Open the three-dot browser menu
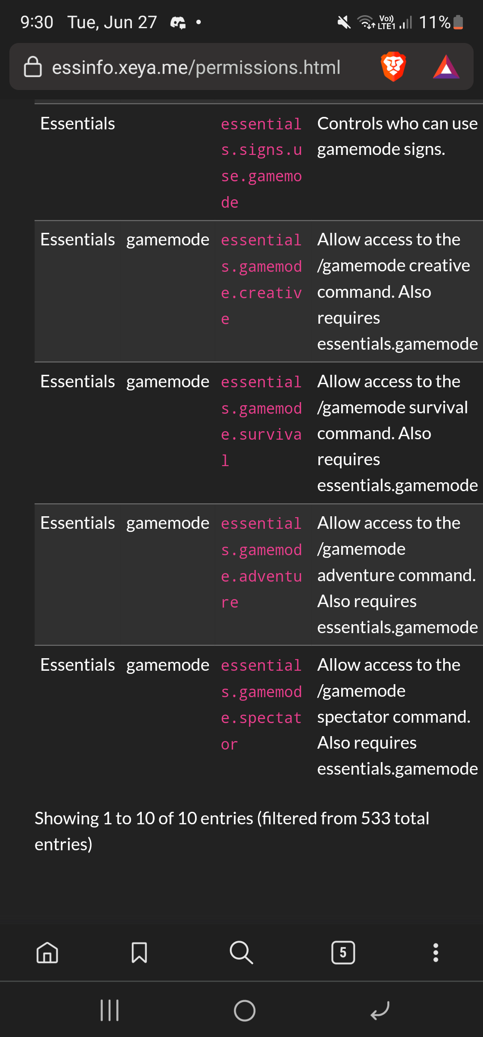483x1037 pixels. tap(436, 952)
